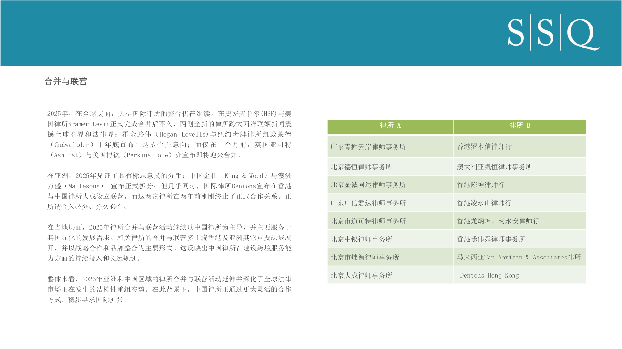
Task: Click the 马来西亚Tan Norizan & Associates cell
Action: point(519,257)
